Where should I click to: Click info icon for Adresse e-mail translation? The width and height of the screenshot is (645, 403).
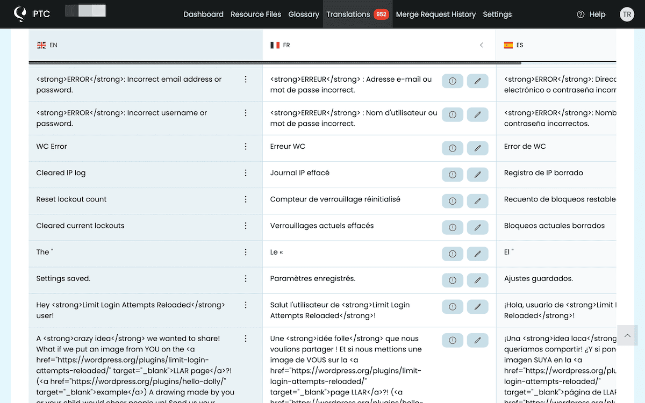click(453, 81)
